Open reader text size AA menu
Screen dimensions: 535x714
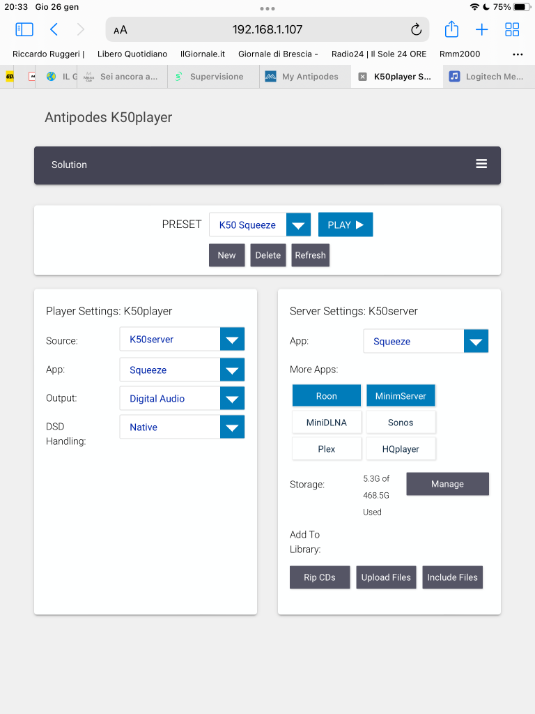[x=120, y=30]
